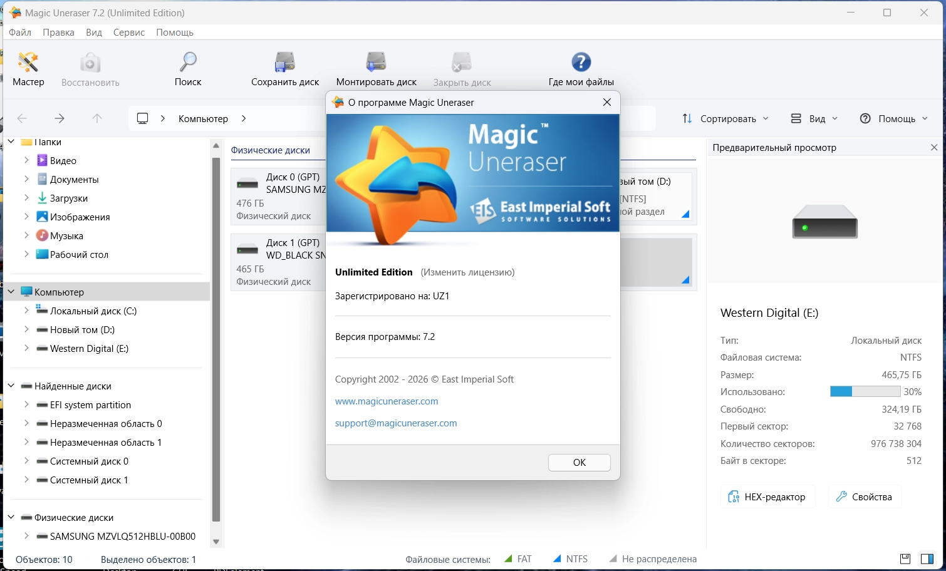Screen dimensions: 946x571
Task: Click the tree scrollbar up arrow
Action: click(x=216, y=145)
